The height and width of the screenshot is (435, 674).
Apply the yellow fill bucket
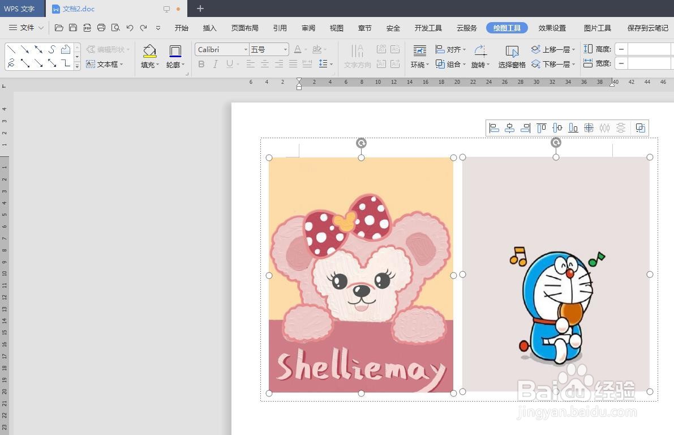pyautogui.click(x=149, y=51)
